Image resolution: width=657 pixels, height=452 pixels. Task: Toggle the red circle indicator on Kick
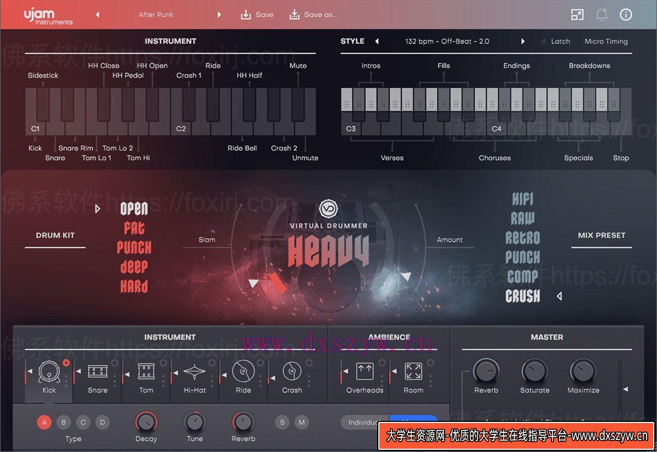66,363
